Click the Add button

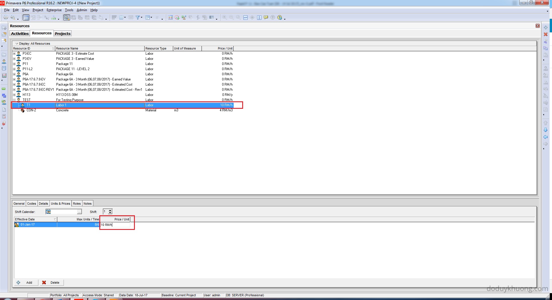26,283
